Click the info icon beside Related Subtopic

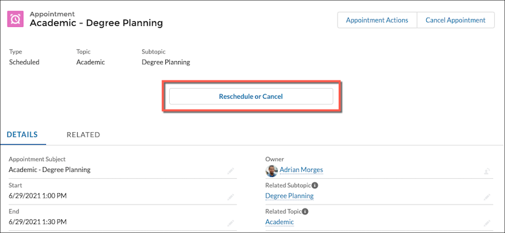coord(315,185)
